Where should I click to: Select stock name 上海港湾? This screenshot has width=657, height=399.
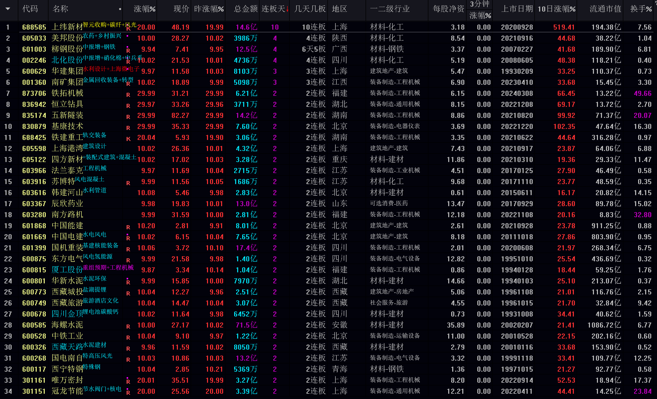(x=67, y=148)
